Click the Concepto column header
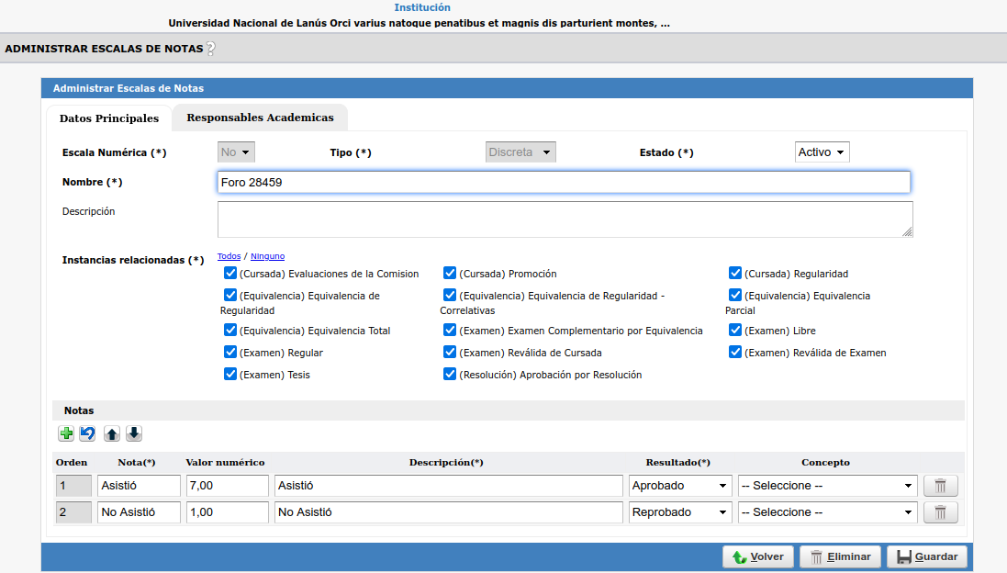This screenshot has height=573, width=1007. tap(825, 463)
